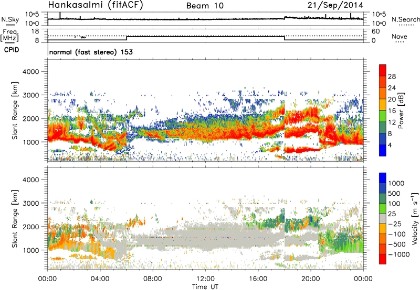The height and width of the screenshot is (290, 420).
Task: Click the 'N.Sky' legend label
Action: 10,19
